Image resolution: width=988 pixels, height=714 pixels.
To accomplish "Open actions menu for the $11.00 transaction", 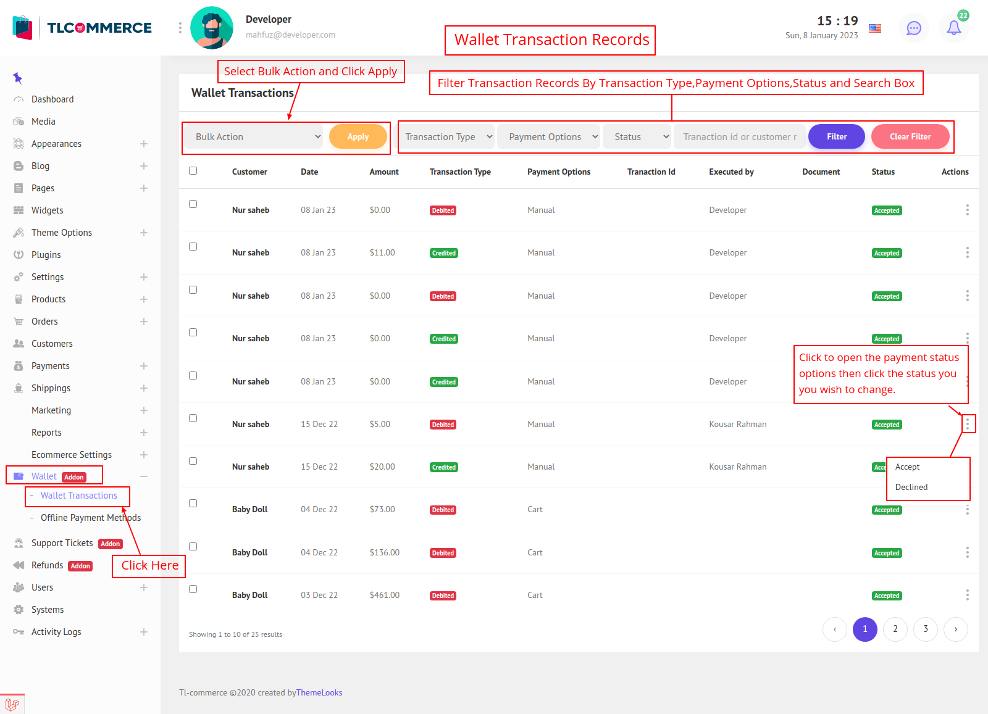I will (x=967, y=252).
